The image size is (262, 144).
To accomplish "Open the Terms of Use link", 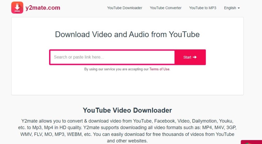I will pyautogui.click(x=159, y=69).
